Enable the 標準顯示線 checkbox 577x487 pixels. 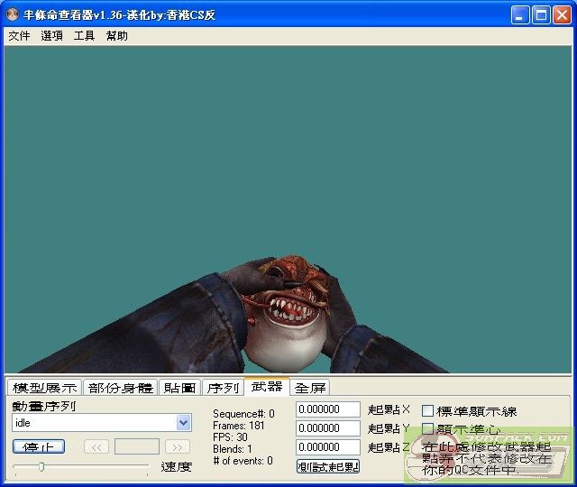(428, 411)
